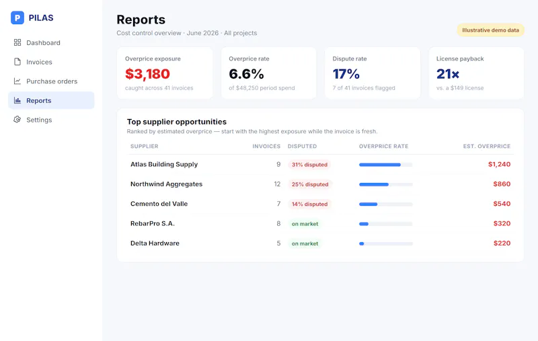Open Purchase orders in the sidebar

click(x=51, y=81)
